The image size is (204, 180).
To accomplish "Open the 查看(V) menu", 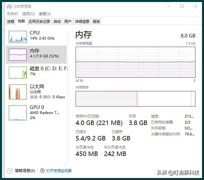I will [44, 14].
